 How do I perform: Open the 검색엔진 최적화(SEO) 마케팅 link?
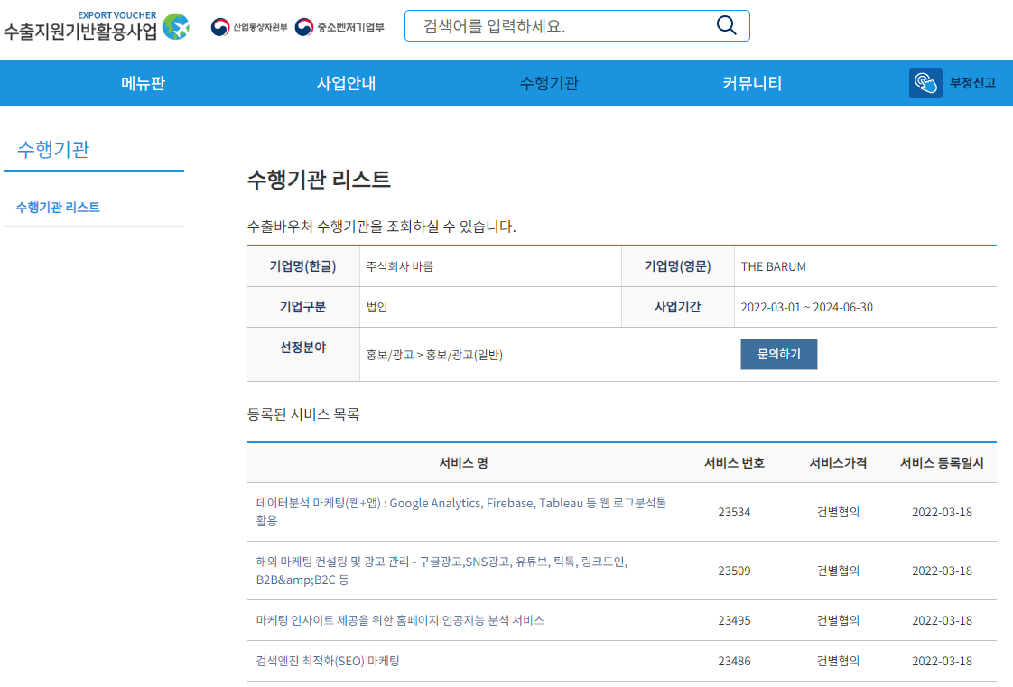(x=328, y=661)
